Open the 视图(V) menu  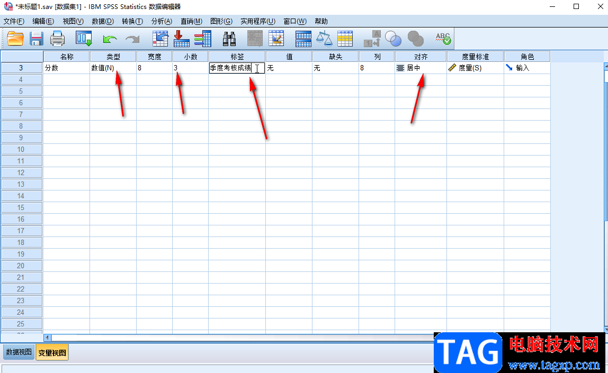(73, 21)
